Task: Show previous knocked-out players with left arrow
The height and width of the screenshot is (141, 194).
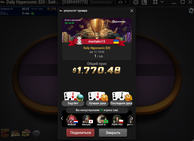Action: [x=62, y=118]
